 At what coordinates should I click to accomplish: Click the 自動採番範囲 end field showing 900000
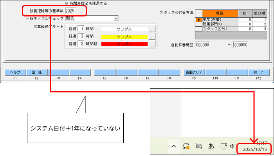tap(240, 45)
